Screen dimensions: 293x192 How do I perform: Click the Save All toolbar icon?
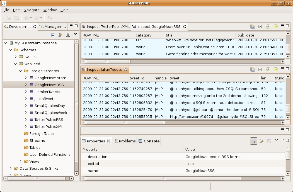click(17, 18)
